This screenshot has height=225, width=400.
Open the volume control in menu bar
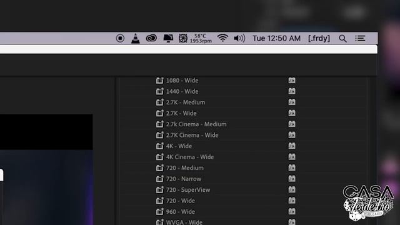[x=239, y=38]
